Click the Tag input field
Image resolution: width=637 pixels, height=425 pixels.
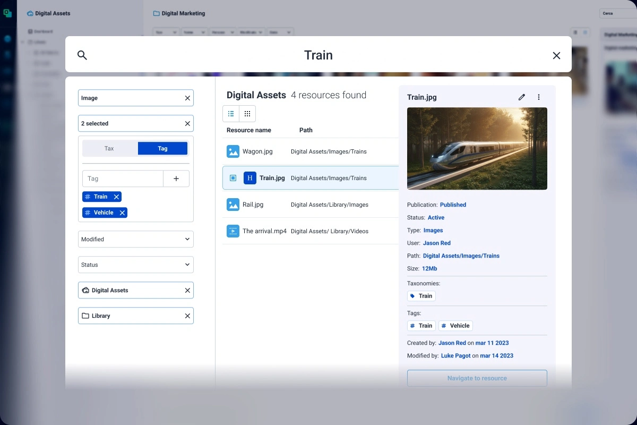[x=123, y=179]
